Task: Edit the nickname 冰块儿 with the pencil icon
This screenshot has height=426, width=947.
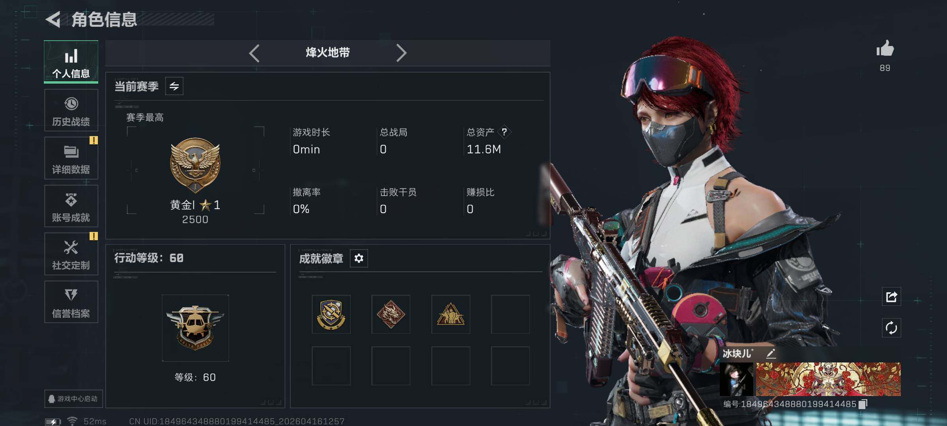Action: 771,353
